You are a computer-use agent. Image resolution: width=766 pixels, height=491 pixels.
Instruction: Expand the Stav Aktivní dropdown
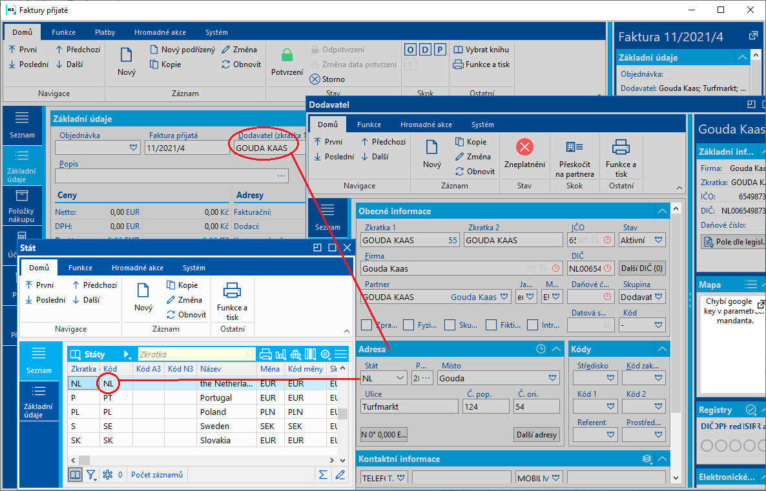[x=658, y=240]
